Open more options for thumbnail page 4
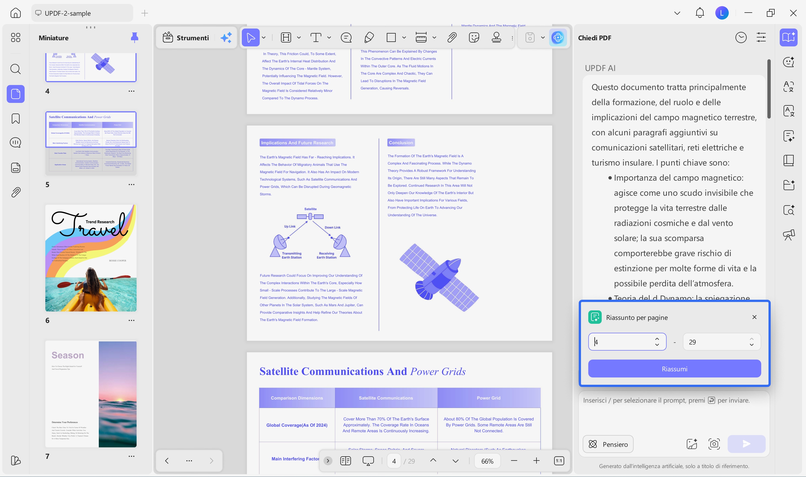Screen dimensions: 806x477 click(x=132, y=91)
